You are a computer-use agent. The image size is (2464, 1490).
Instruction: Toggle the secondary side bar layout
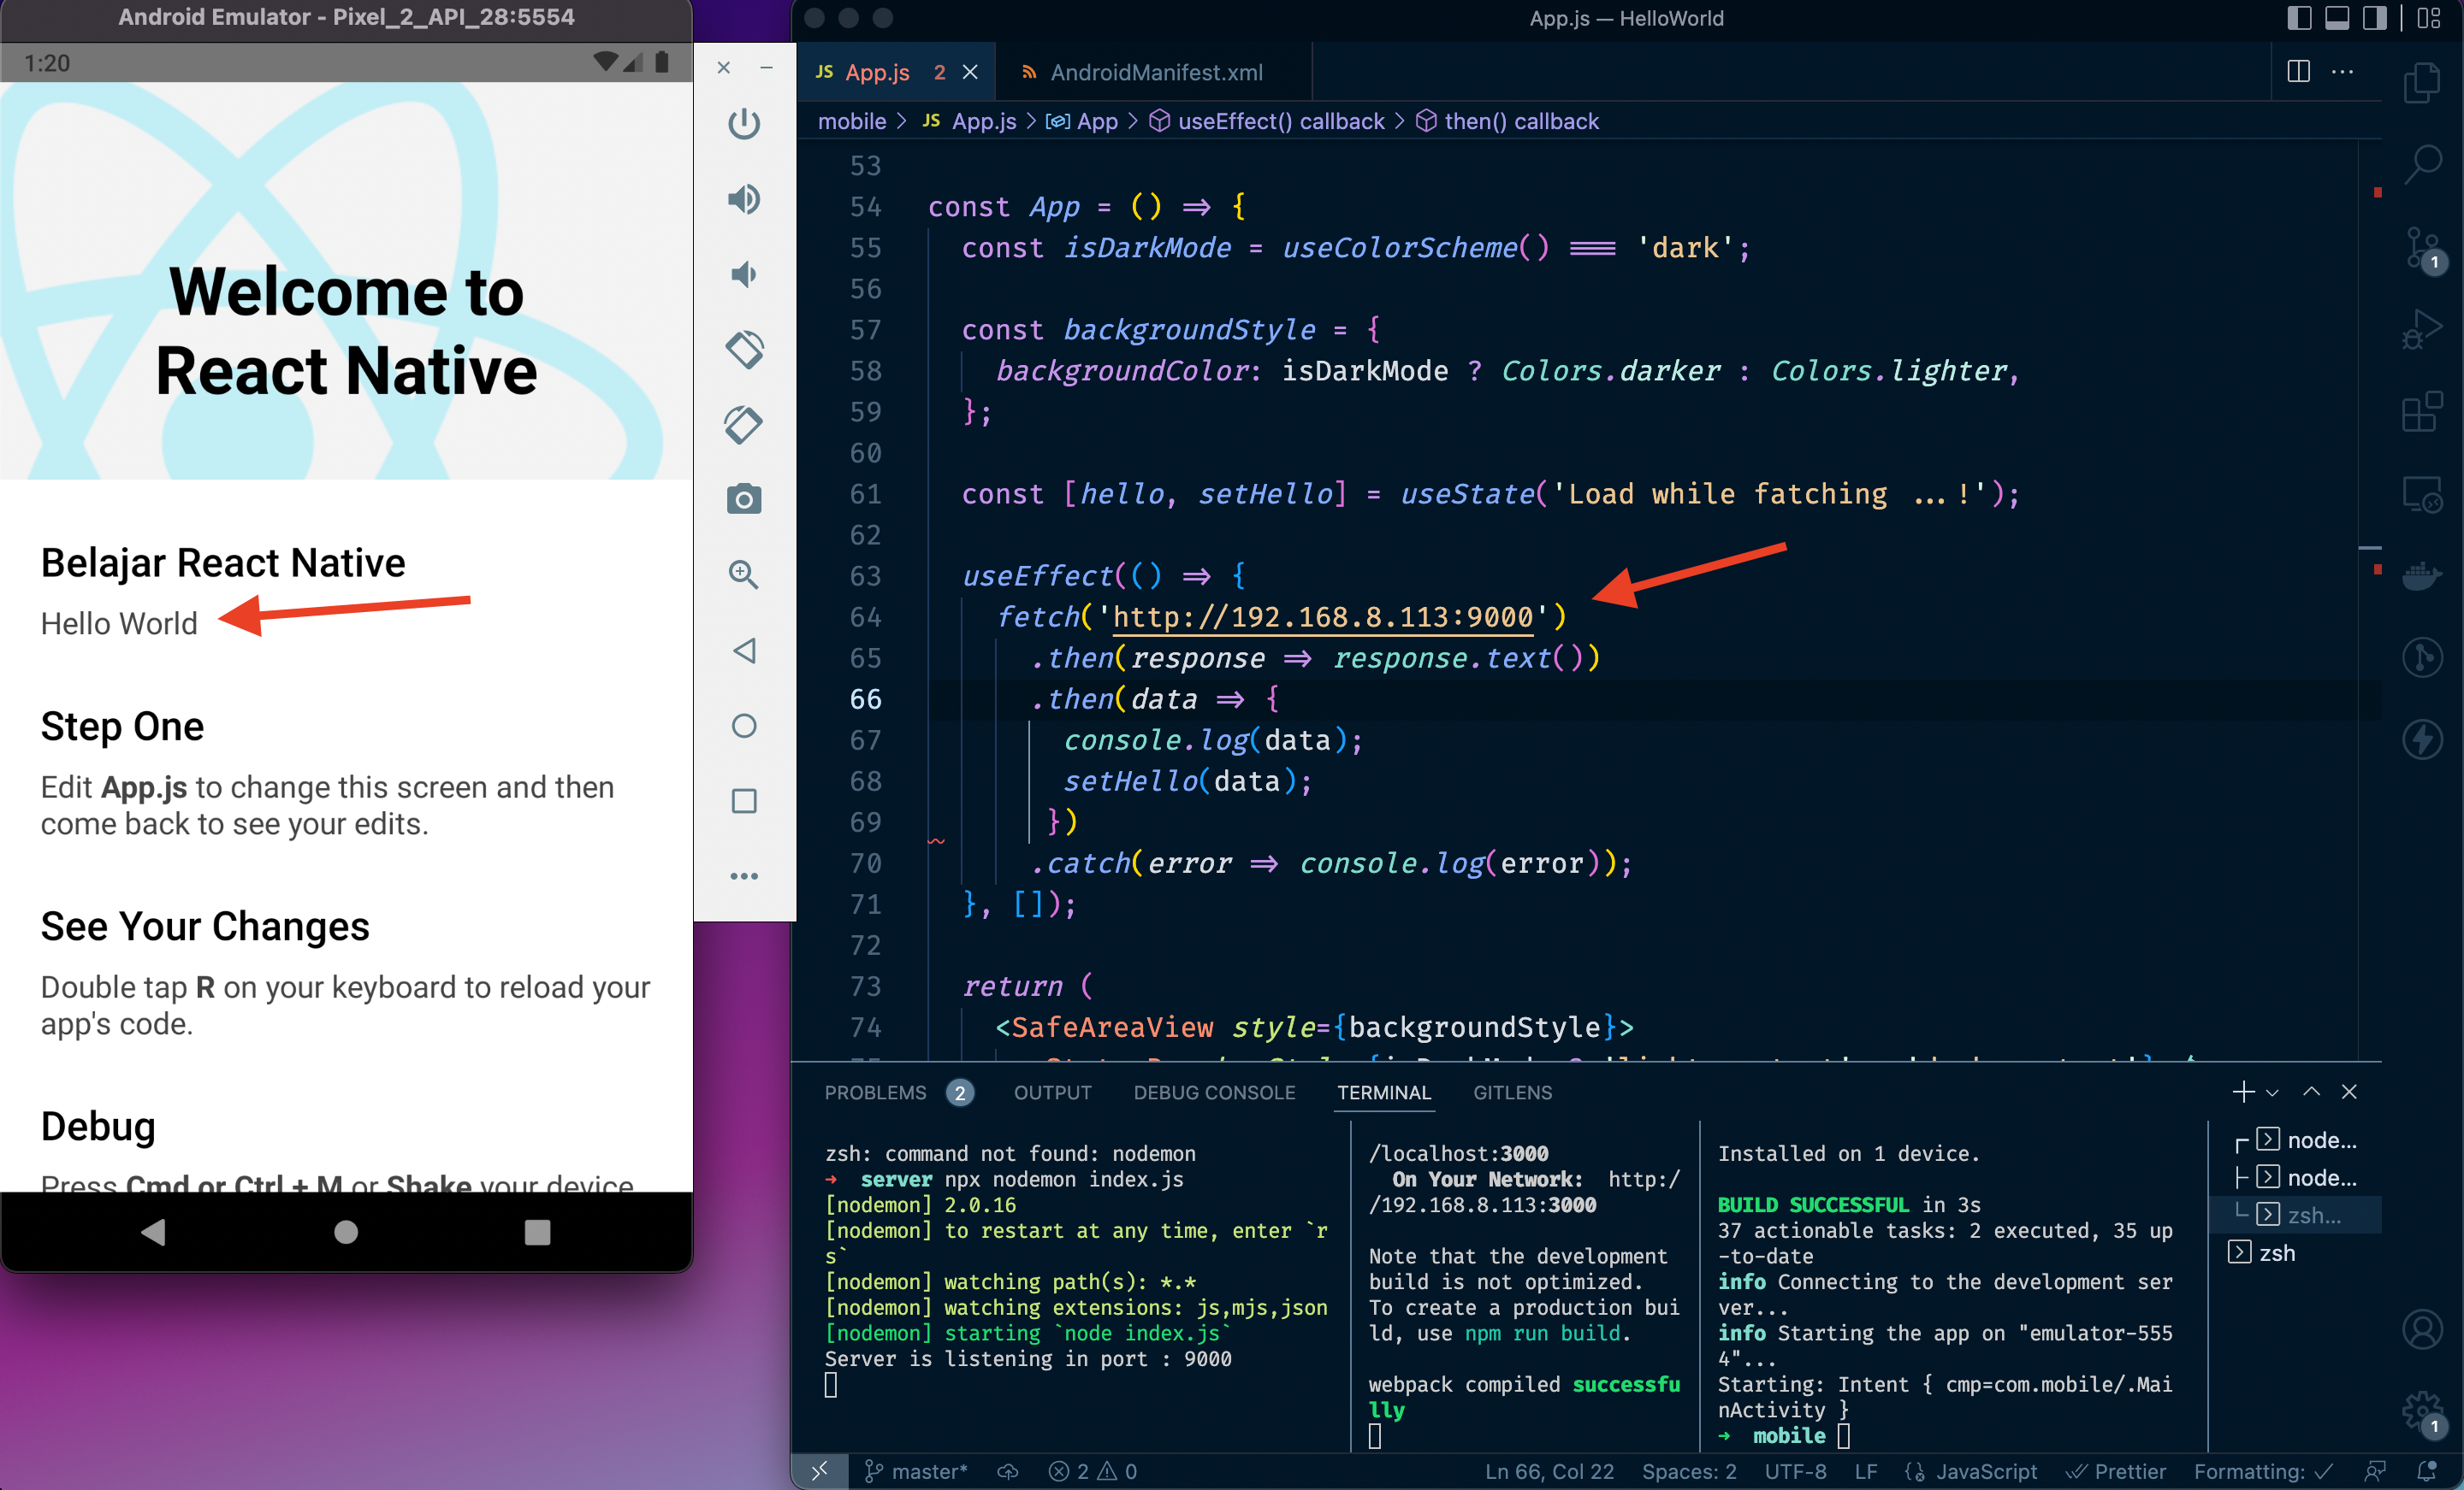point(2375,18)
